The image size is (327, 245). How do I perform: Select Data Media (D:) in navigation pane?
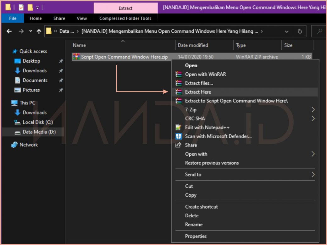point(39,132)
